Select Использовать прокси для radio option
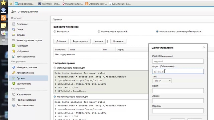 (x=55, y=68)
